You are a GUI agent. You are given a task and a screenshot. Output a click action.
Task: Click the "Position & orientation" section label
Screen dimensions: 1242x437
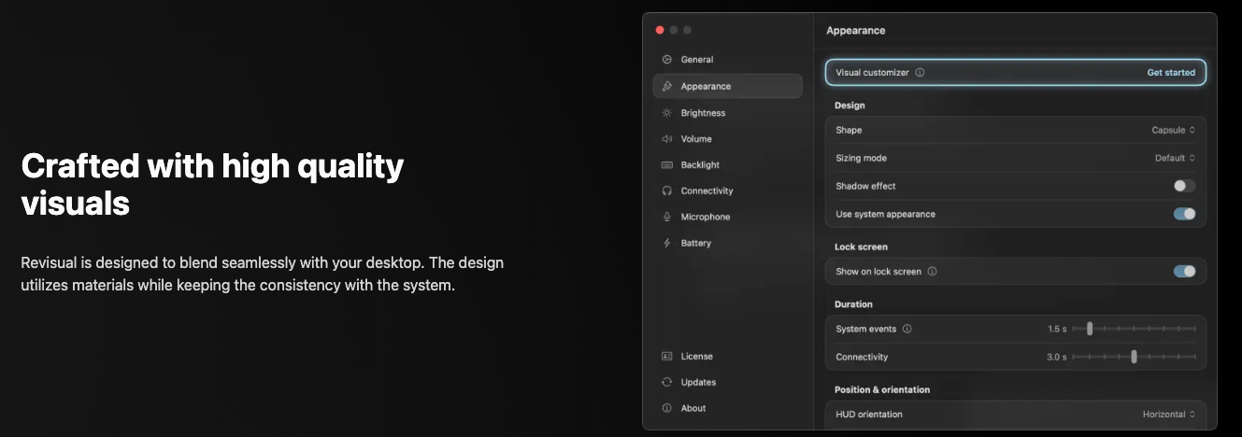point(882,389)
